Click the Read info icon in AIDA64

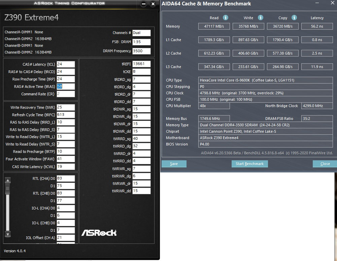225,18
